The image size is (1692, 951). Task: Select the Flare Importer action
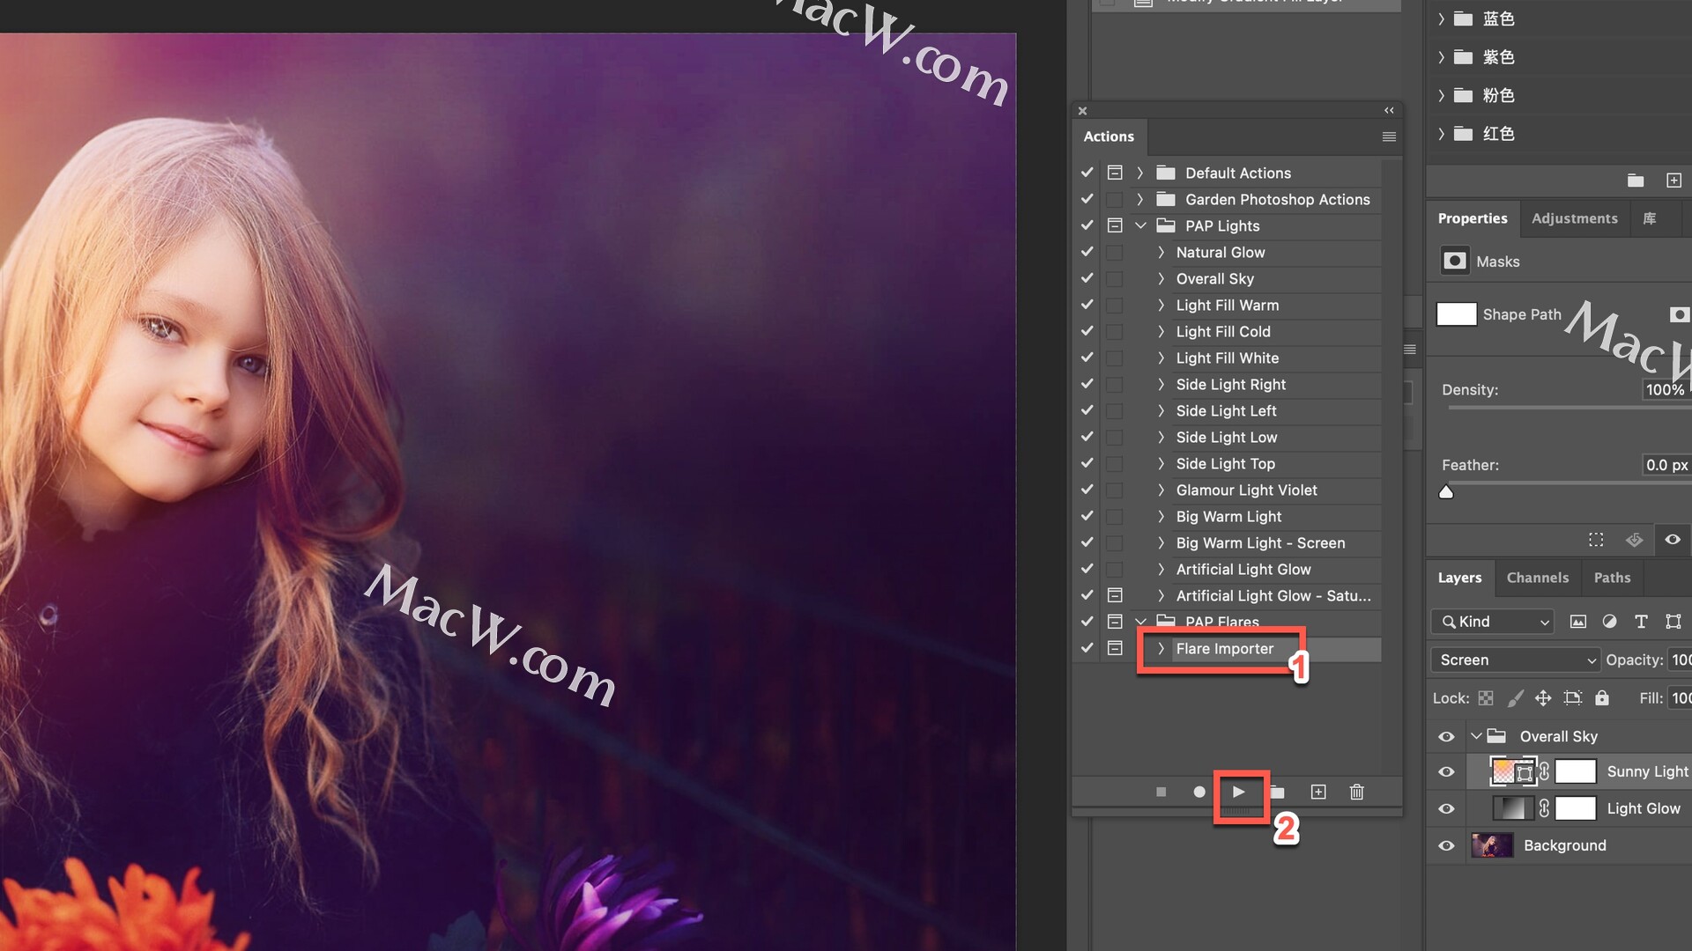[1225, 649]
